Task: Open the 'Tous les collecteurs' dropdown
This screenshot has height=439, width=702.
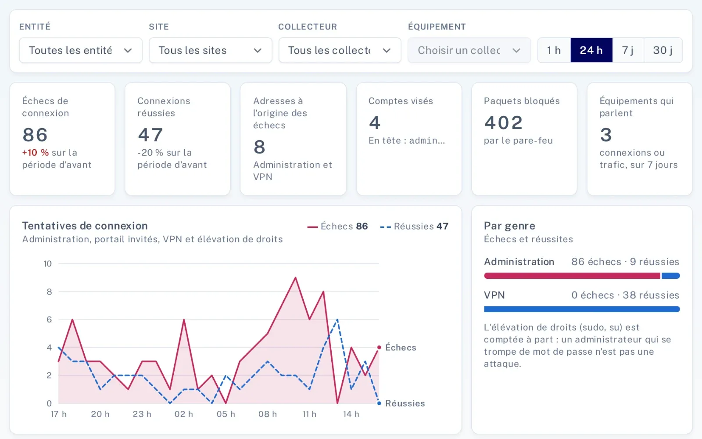Action: 340,50
